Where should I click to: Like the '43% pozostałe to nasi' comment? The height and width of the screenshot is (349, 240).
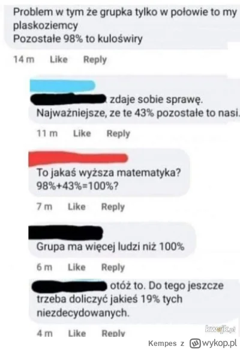tap(82, 134)
